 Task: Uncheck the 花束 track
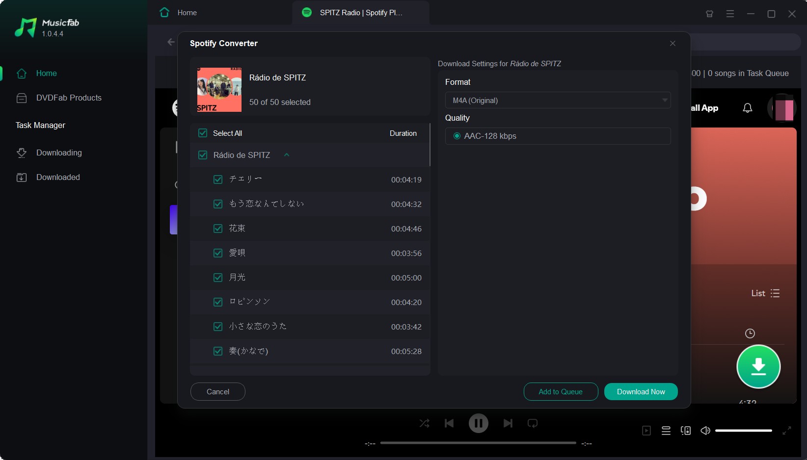pyautogui.click(x=218, y=229)
